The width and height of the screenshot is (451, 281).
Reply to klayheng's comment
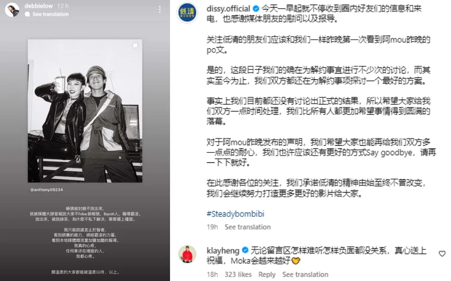coord(267,274)
